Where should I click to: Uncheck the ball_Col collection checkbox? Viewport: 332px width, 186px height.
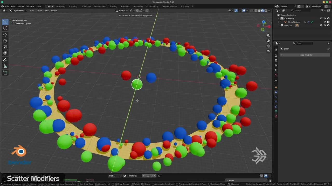(x=321, y=25)
